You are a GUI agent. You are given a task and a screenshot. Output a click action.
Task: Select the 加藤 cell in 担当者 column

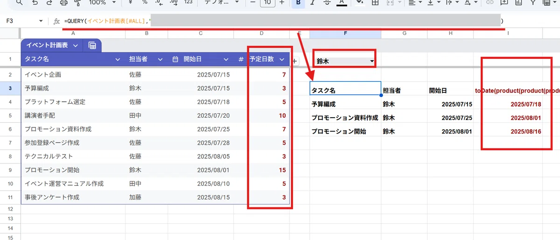(x=147, y=198)
